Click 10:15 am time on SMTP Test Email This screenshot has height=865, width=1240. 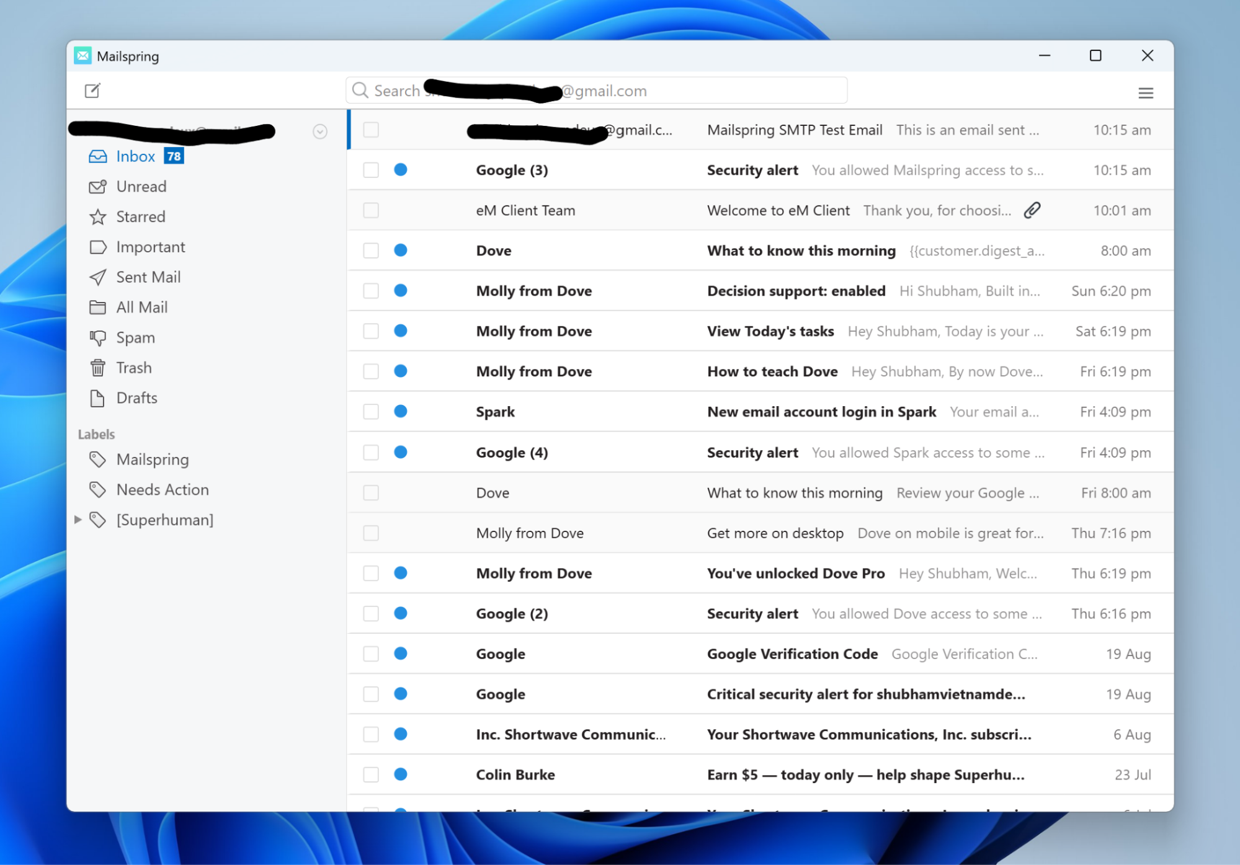tap(1122, 130)
